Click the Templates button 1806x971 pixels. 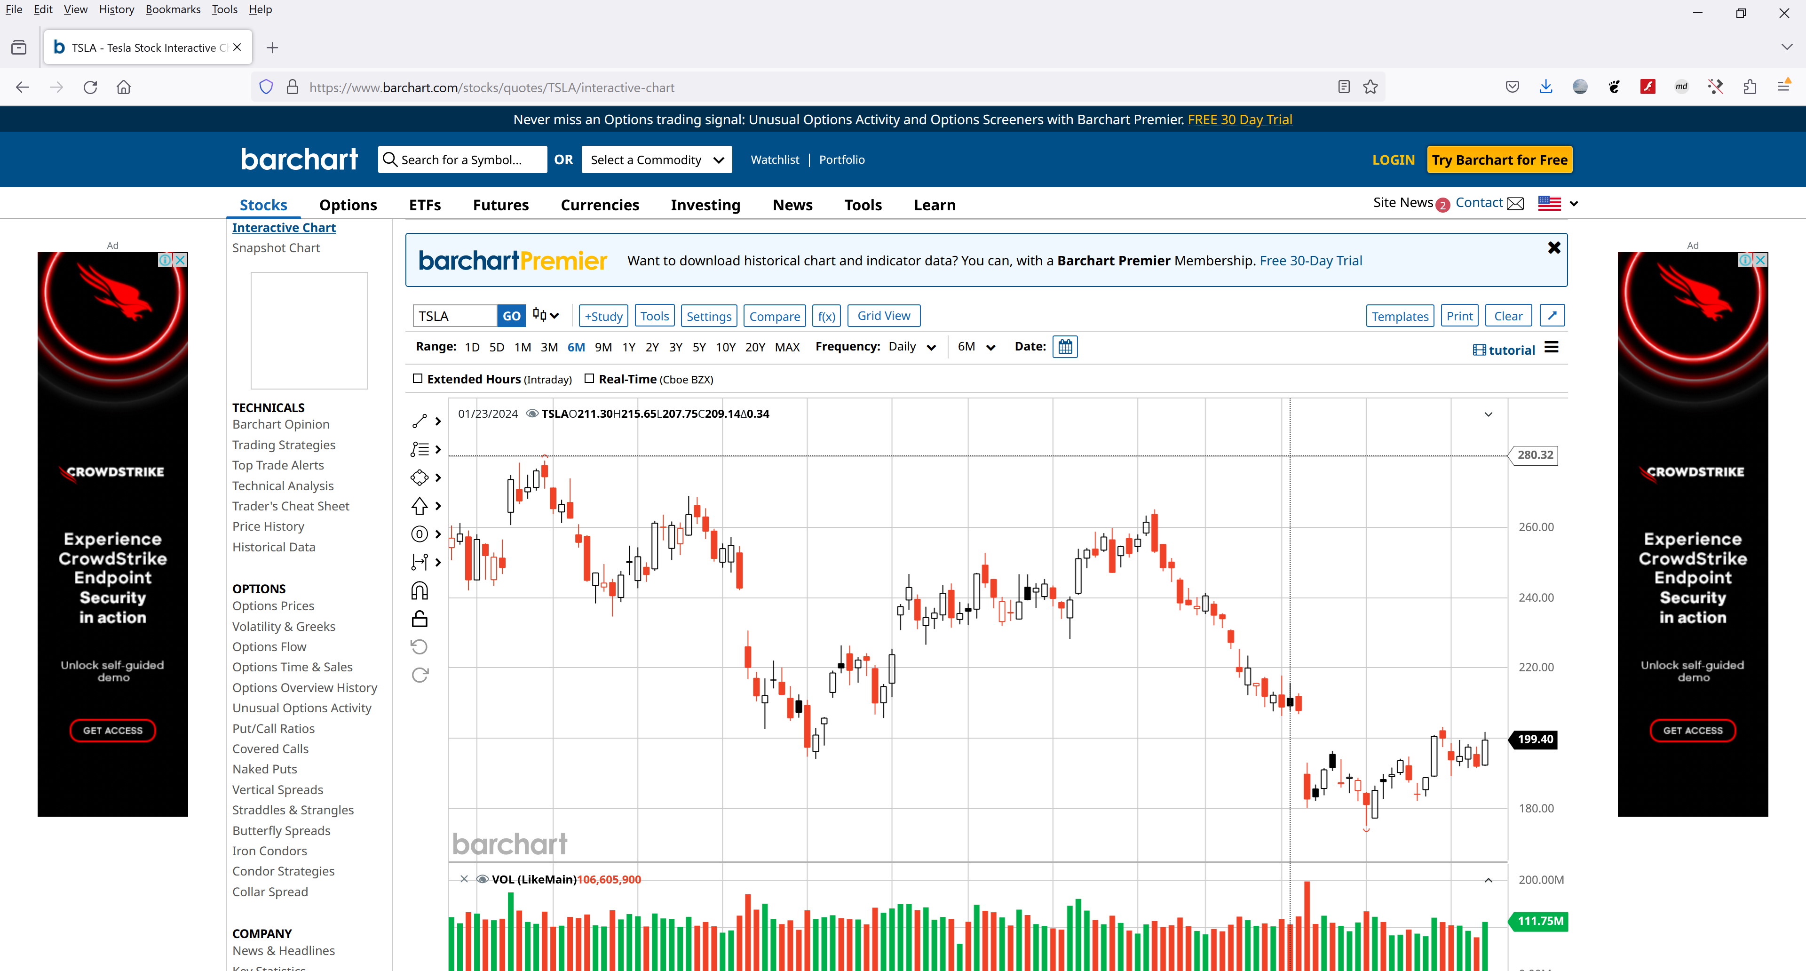[1399, 316]
